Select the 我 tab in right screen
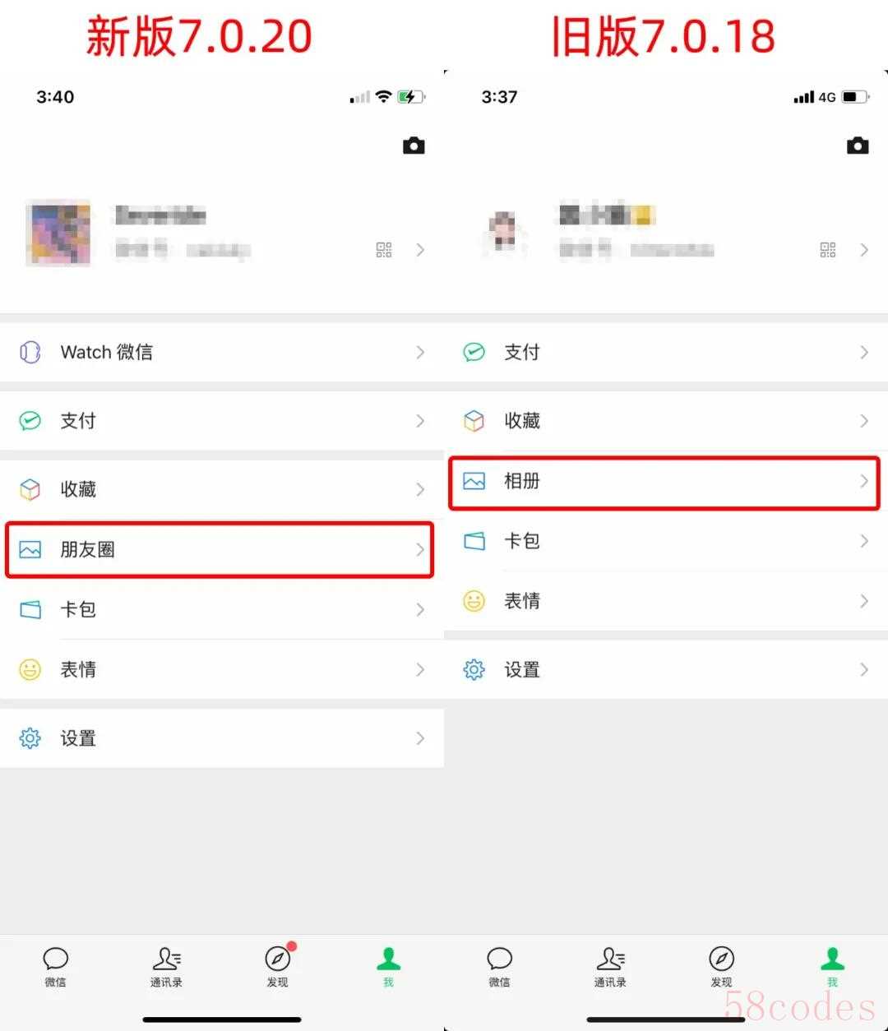This screenshot has height=1031, width=888. (832, 967)
